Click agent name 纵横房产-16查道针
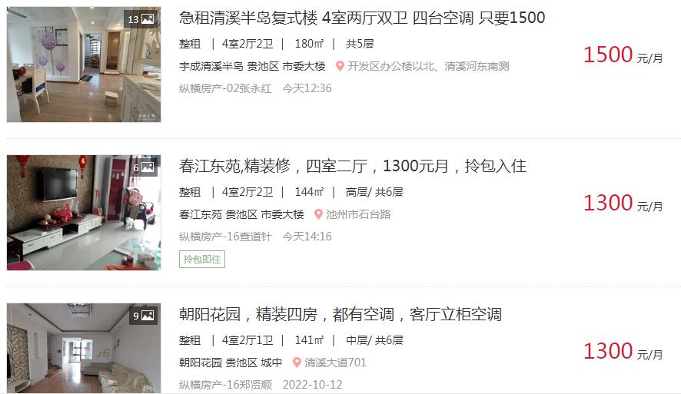Screen dimensions: 681x394 click(x=225, y=237)
